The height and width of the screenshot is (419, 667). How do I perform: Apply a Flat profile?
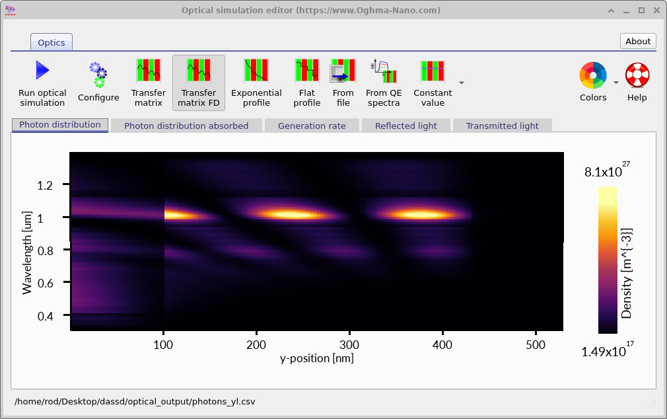pyautogui.click(x=306, y=81)
